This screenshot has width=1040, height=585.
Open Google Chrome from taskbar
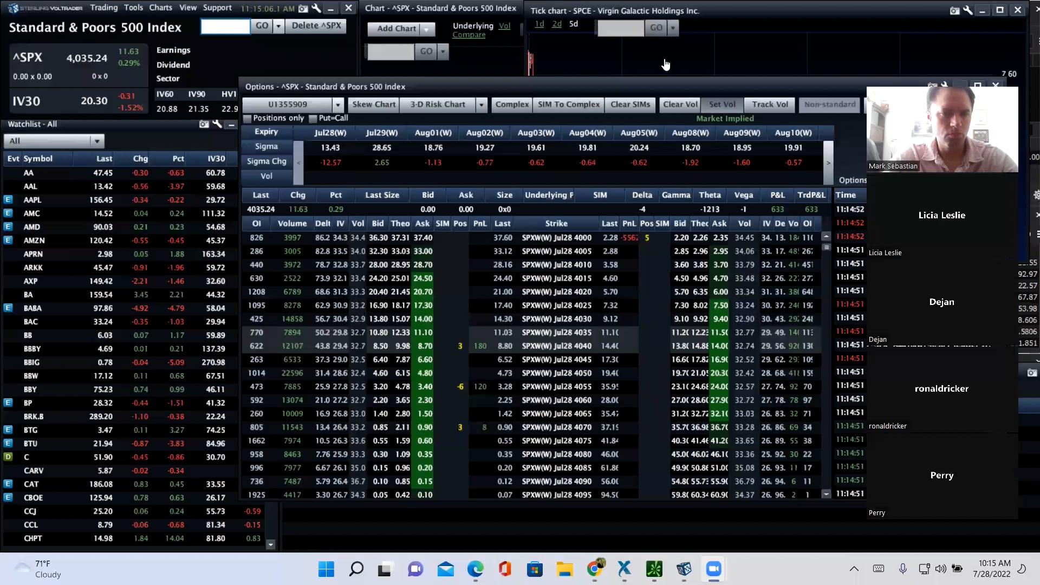click(594, 569)
